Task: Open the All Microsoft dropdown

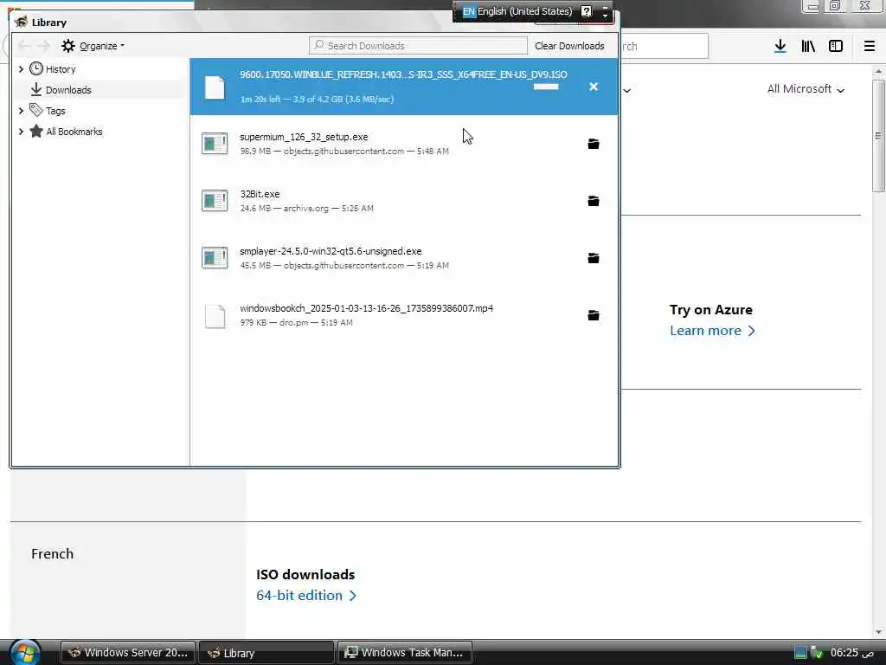Action: click(806, 89)
